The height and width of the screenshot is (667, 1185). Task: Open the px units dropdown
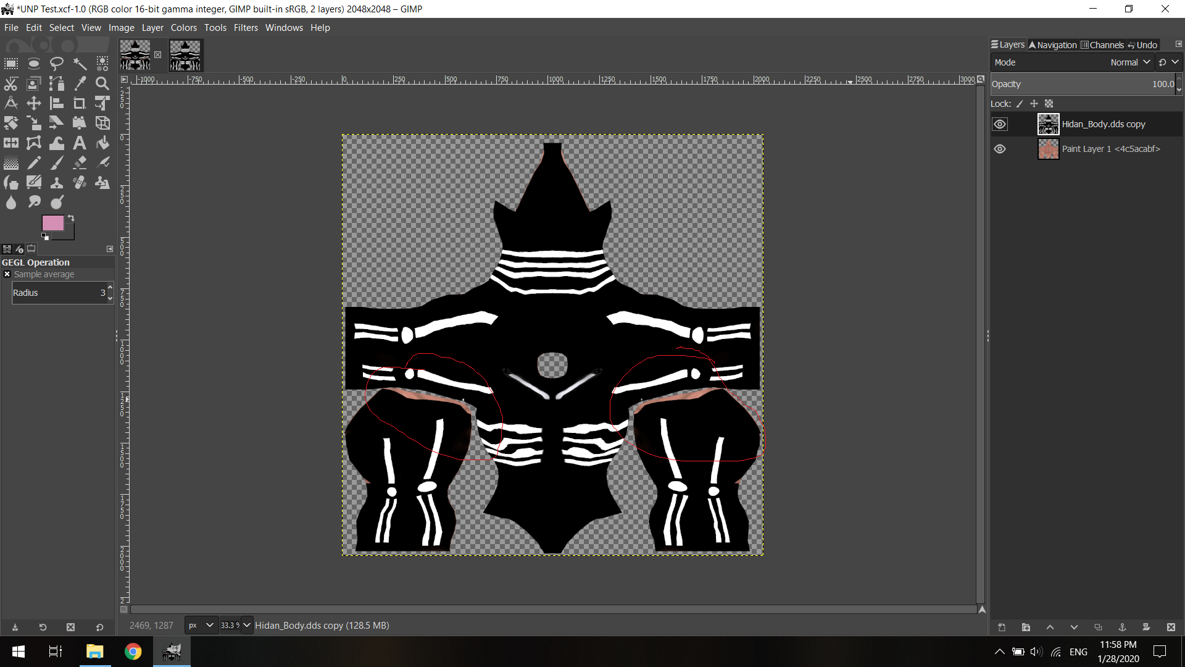(x=201, y=625)
